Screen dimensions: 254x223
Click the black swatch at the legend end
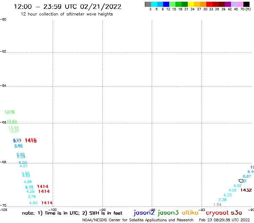(246, 4)
